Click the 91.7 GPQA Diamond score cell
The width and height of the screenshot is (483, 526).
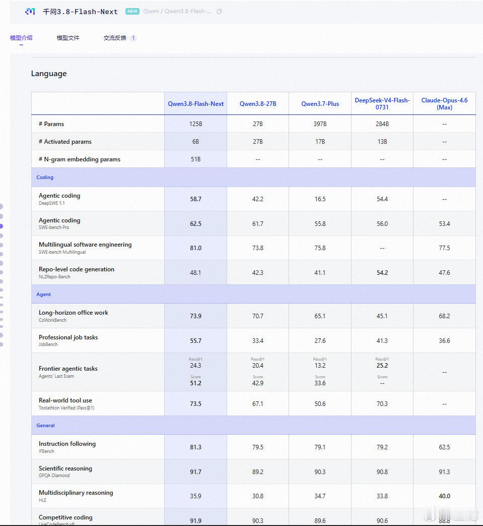(195, 472)
